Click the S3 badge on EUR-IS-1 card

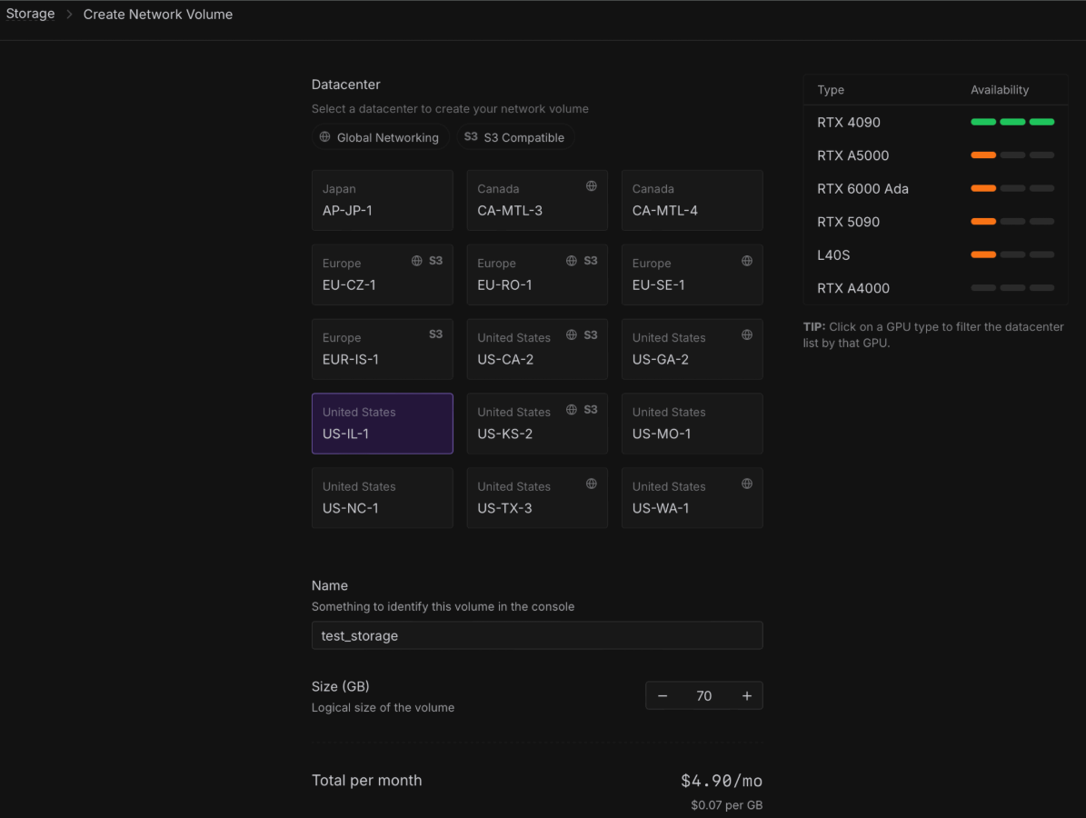pos(435,334)
